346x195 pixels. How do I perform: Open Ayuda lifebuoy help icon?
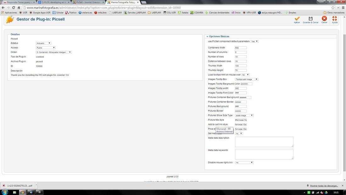tap(335, 18)
